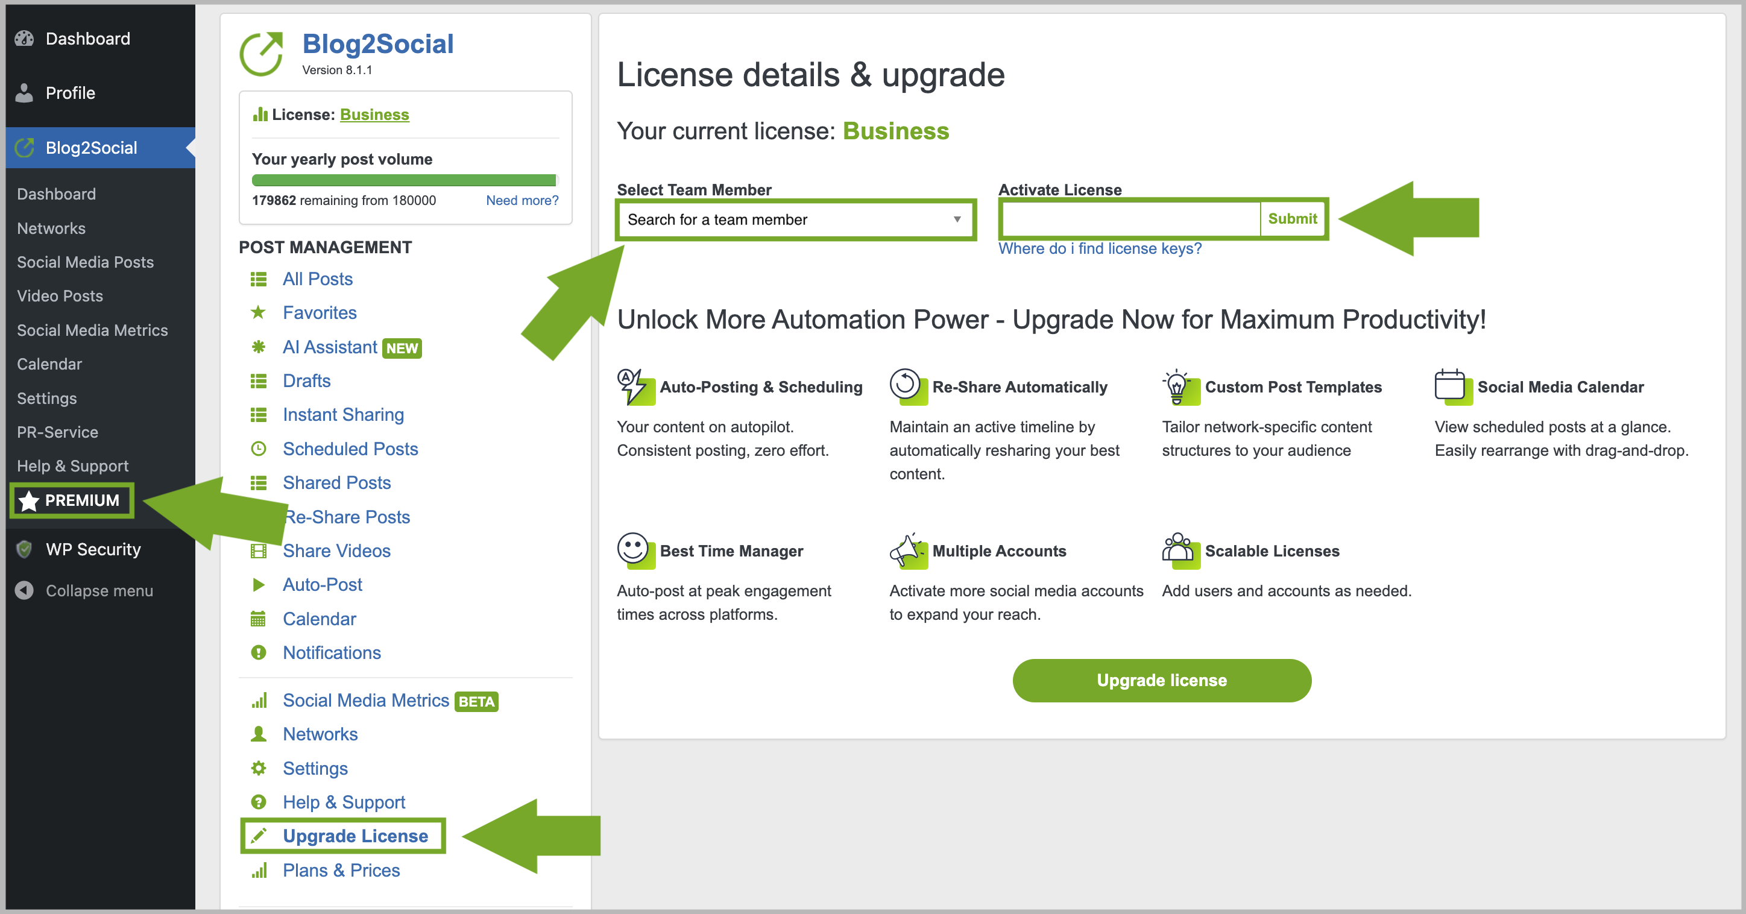
Task: Open the Where do i find license keys link
Action: [x=1099, y=249]
